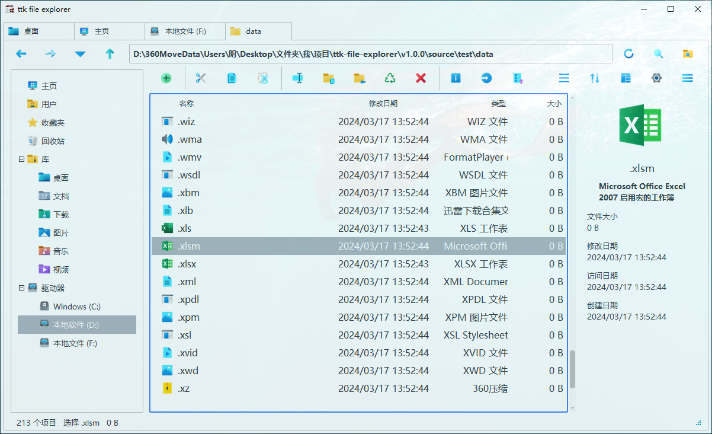Viewport: 712px width, 434px height.
Task: Open the hamburger menu at toolbar's right end
Action: 687,78
